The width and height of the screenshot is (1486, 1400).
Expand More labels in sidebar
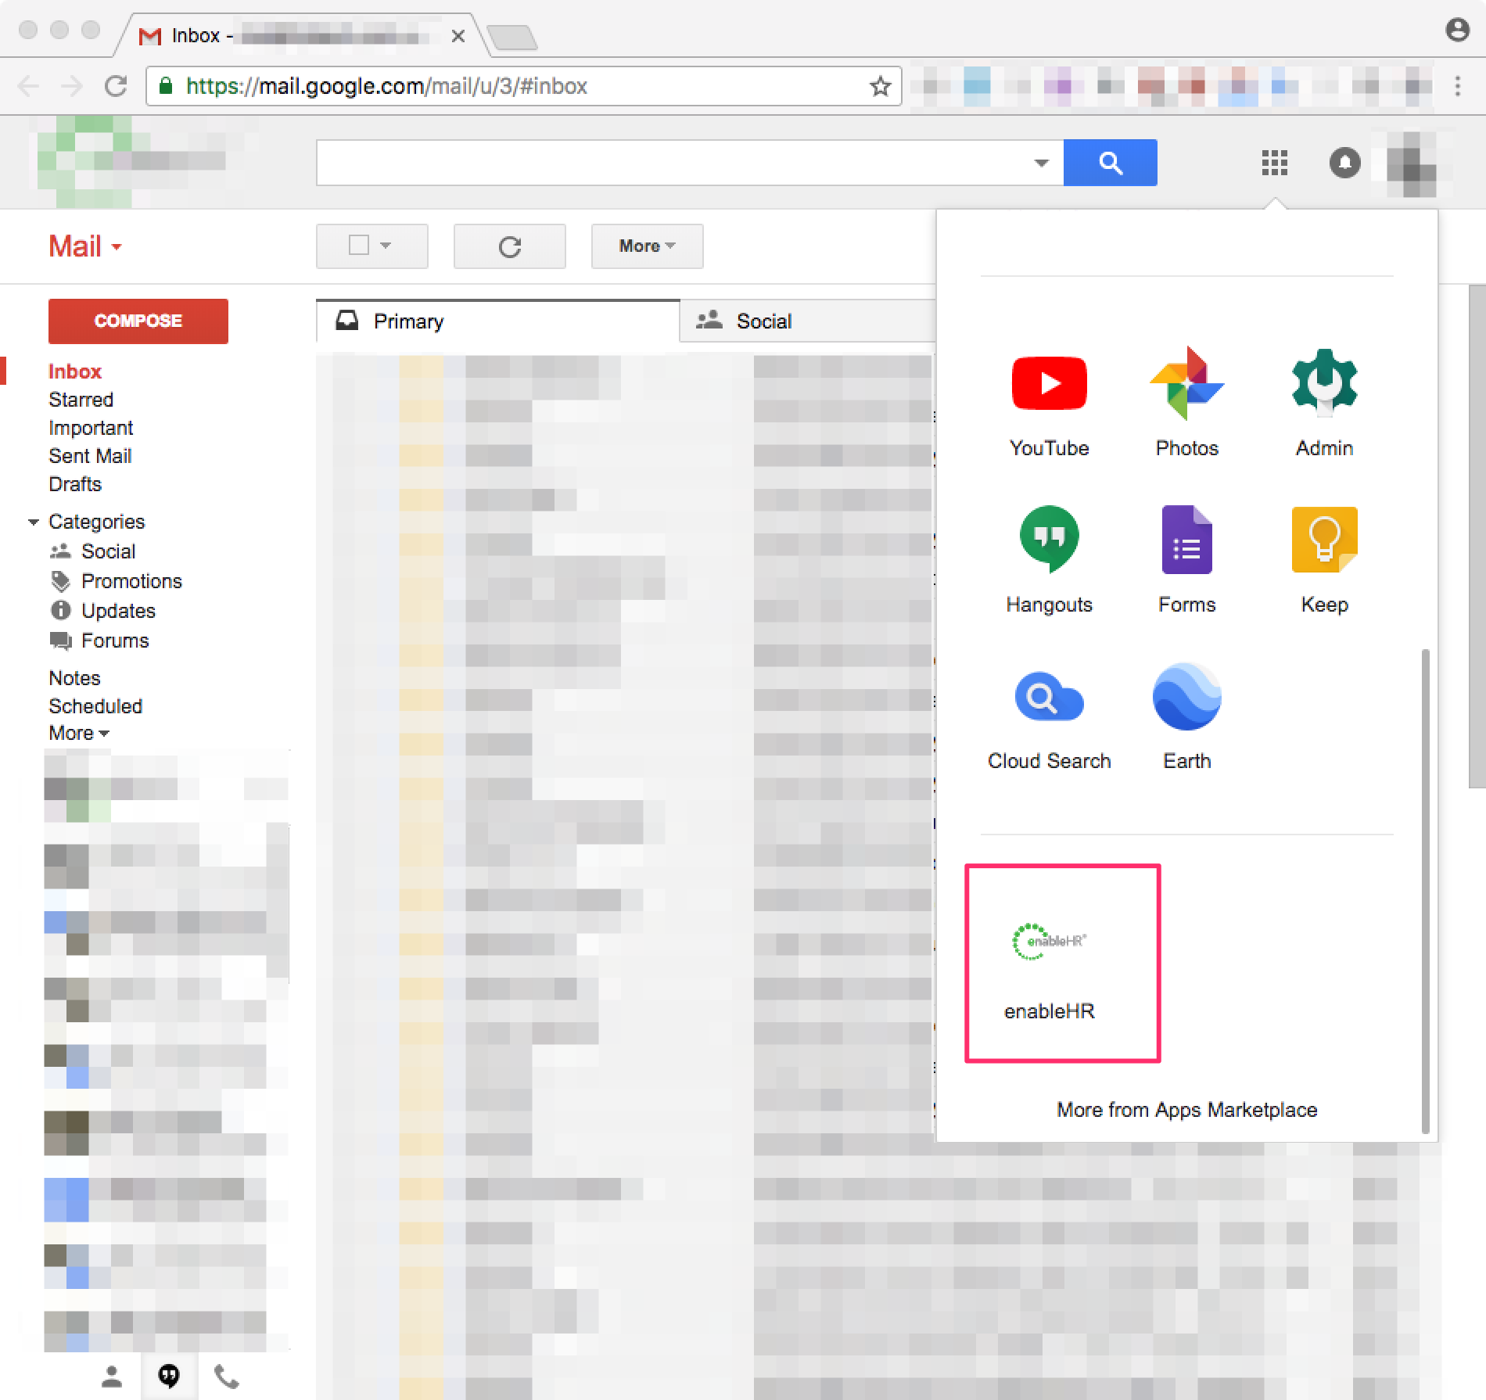pyautogui.click(x=79, y=734)
